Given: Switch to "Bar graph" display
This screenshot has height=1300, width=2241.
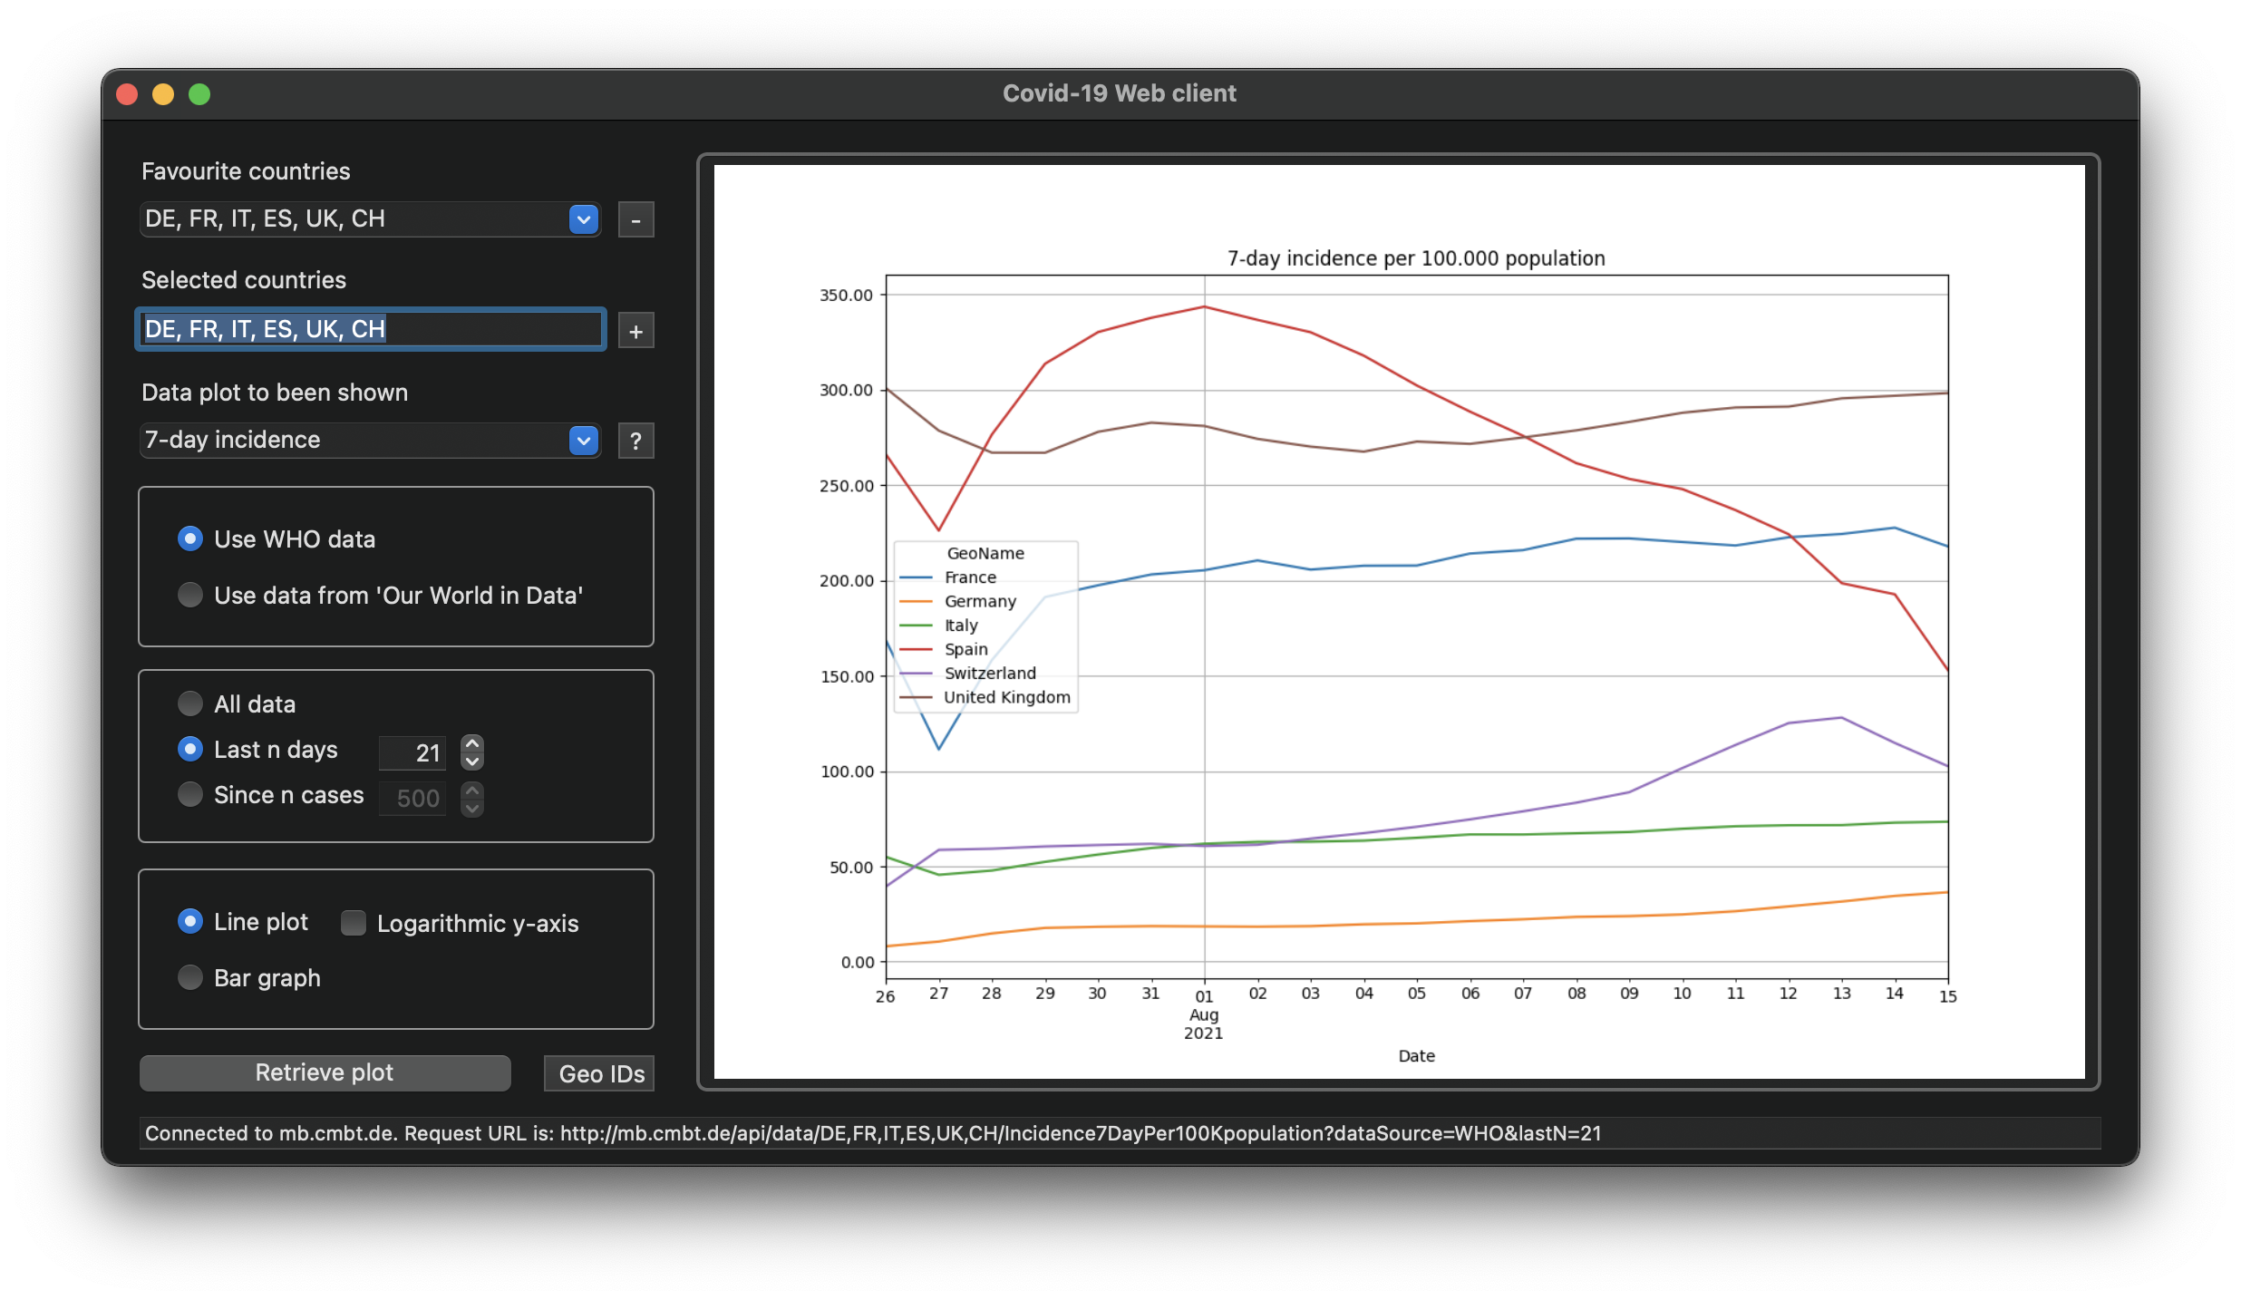Looking at the screenshot, I should (x=190, y=977).
